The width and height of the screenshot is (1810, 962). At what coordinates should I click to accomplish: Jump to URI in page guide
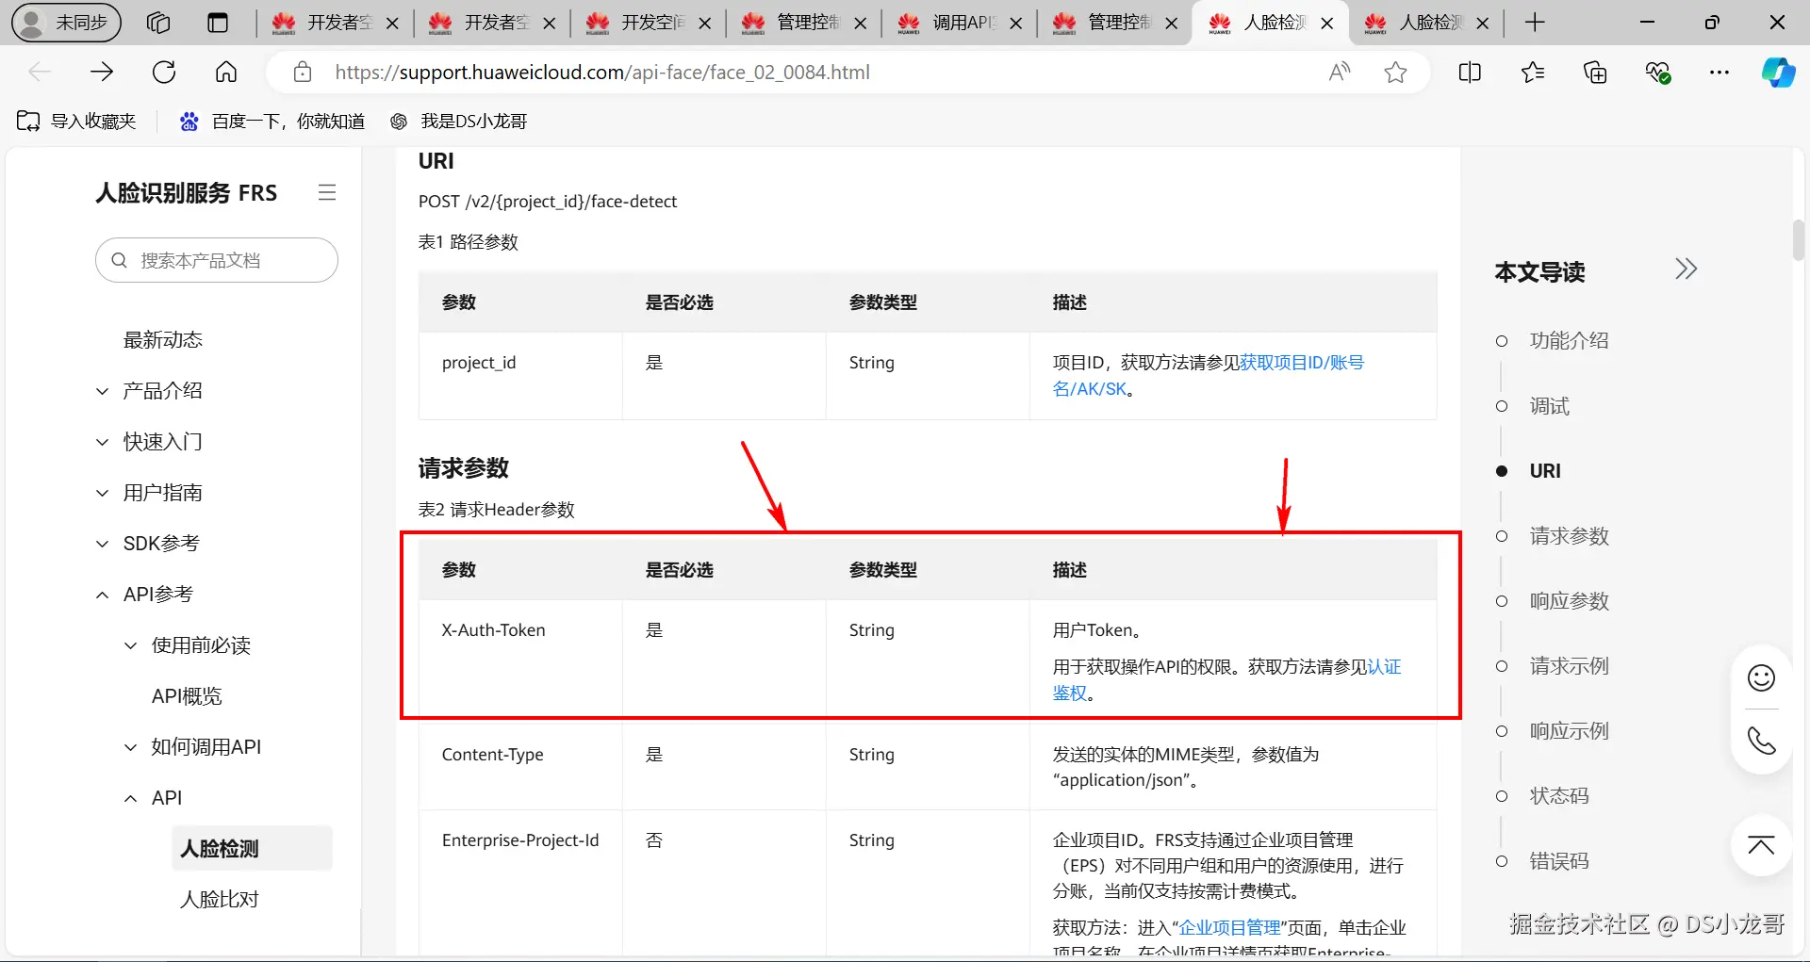coord(1545,471)
